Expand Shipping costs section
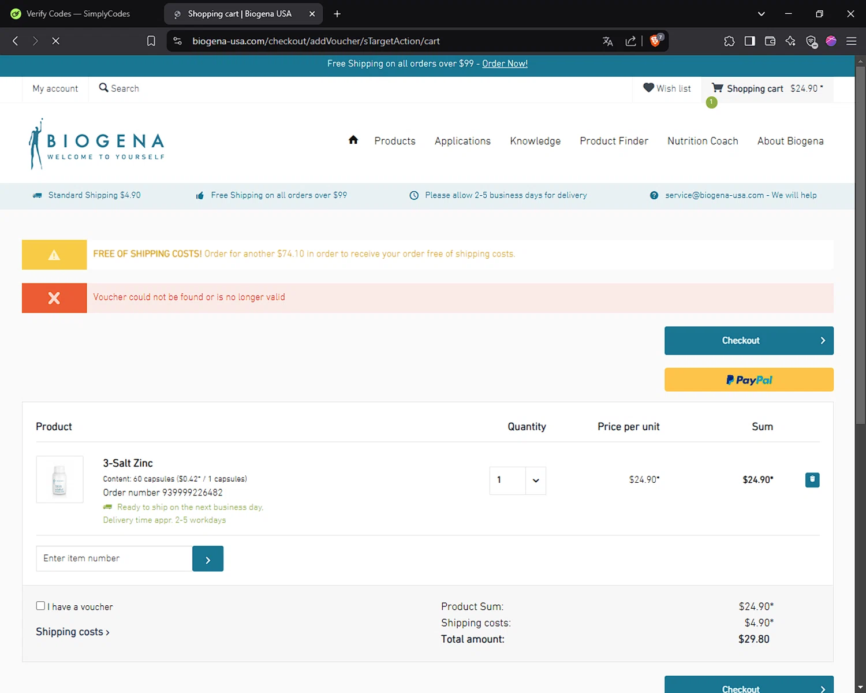This screenshot has height=693, width=866. 73,632
